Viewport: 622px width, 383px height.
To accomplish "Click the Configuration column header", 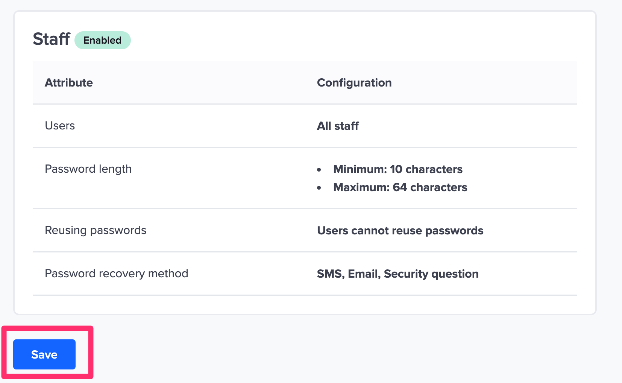I will tap(354, 82).
